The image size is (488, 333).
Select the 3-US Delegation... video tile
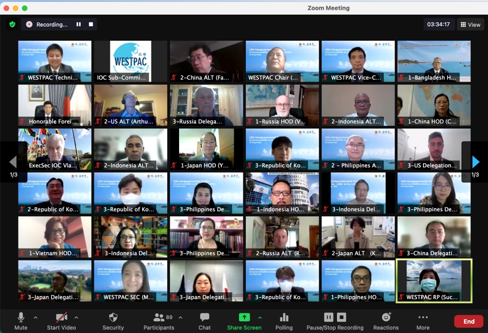click(434, 149)
